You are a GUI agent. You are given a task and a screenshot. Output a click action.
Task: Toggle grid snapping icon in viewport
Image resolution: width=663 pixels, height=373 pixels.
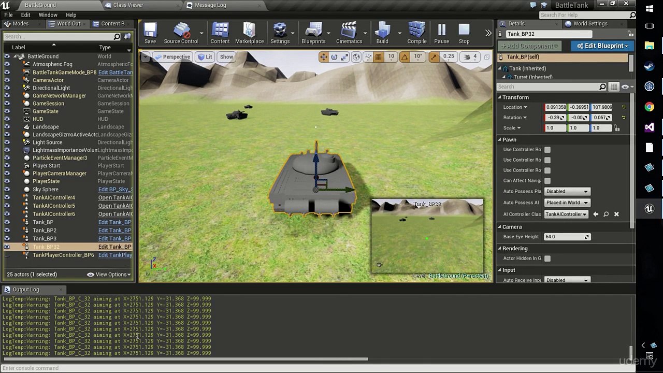pos(379,56)
